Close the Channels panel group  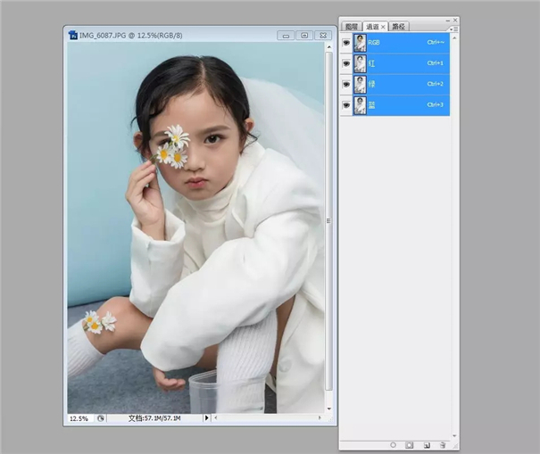click(455, 21)
